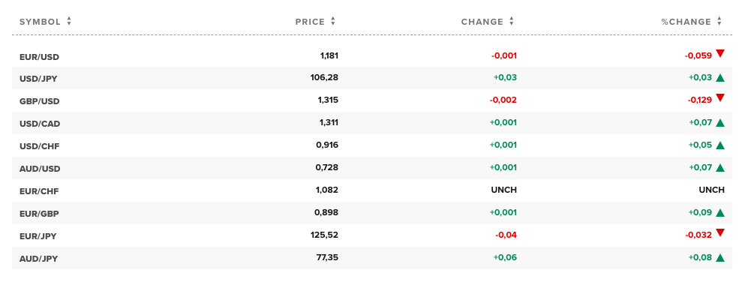Screen dimensions: 742x282
Task: Open the EUR/CHF currency pair
Action: 39,191
